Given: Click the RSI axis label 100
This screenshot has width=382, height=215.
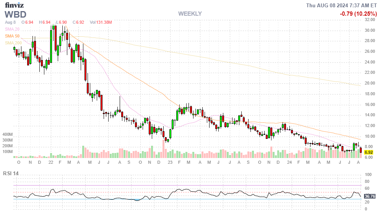Looking at the screenshot, I should pyautogui.click(x=368, y=174).
